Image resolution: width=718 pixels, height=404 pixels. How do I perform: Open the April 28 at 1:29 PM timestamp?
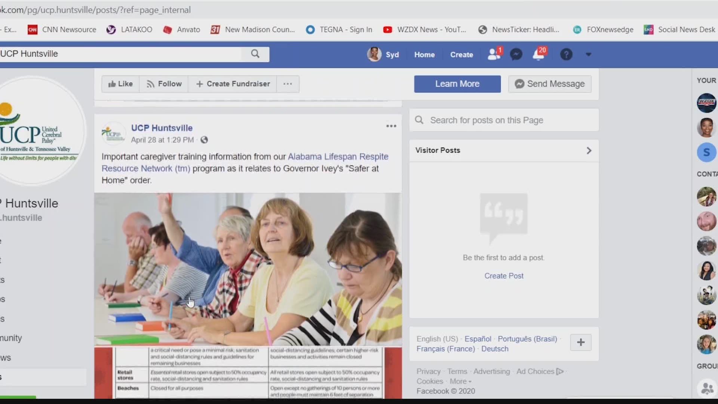click(x=162, y=140)
